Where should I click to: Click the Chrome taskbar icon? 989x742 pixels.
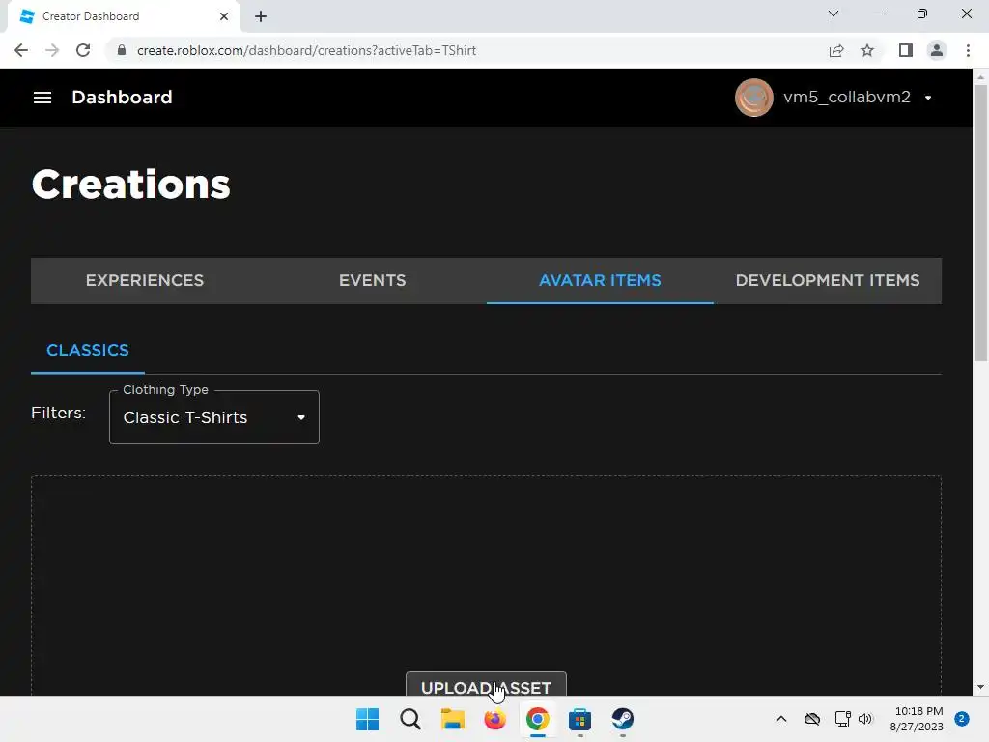537,719
